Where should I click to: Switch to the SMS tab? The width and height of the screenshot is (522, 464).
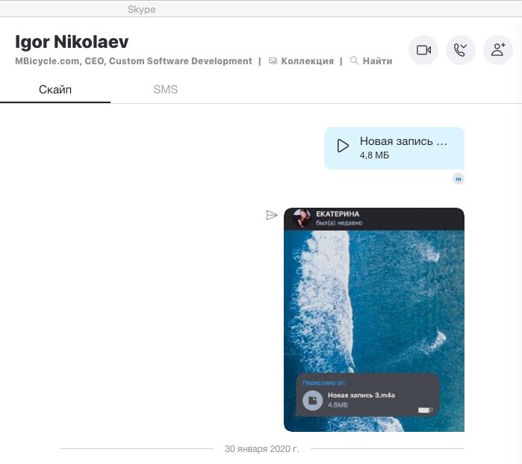pos(165,90)
